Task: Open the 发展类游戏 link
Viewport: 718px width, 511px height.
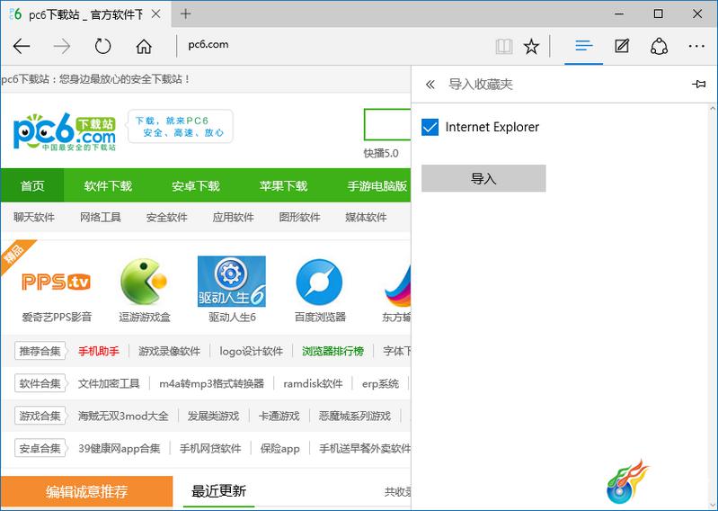Action: coord(213,416)
